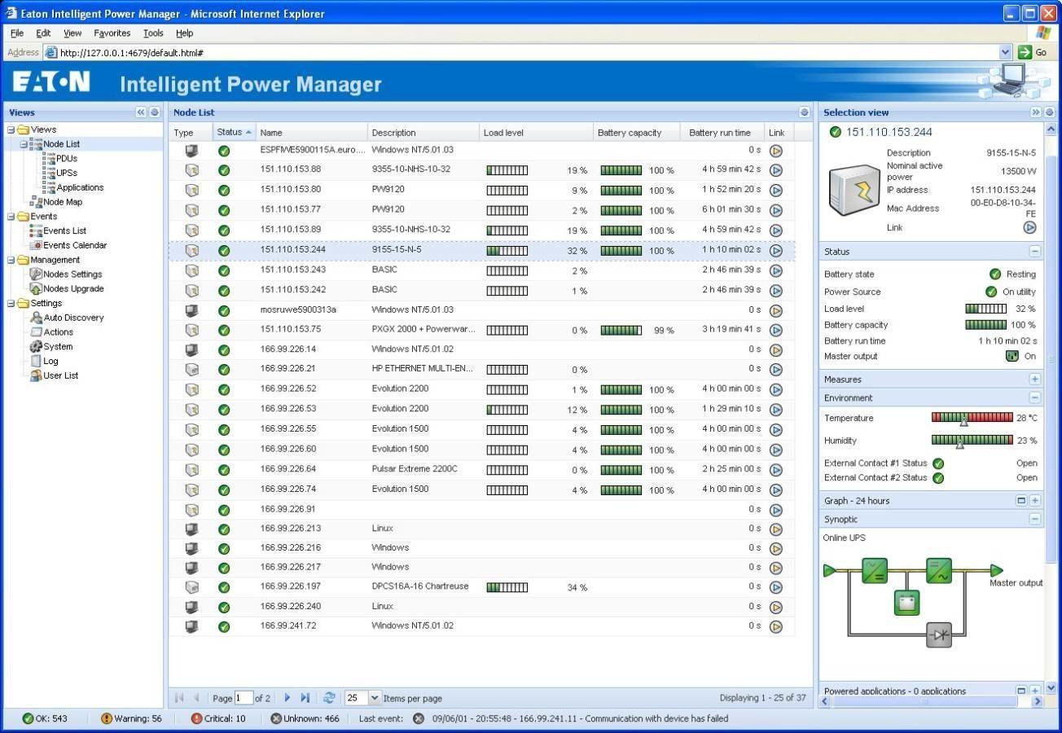
Task: Collapse the Status section in Selection view
Action: [x=1034, y=252]
